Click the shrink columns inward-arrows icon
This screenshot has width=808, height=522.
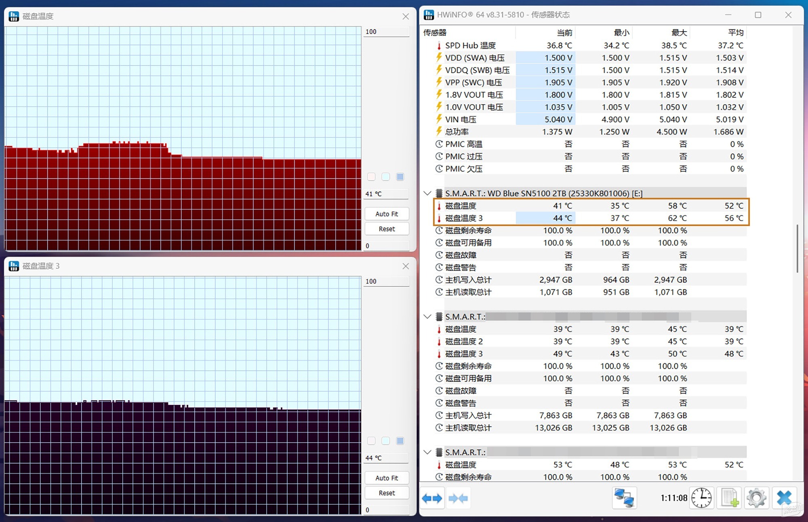point(458,498)
